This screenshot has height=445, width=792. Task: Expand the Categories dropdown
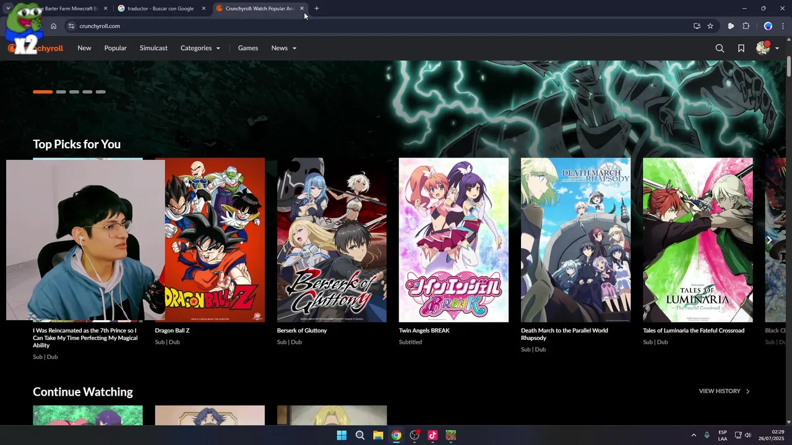pos(200,48)
